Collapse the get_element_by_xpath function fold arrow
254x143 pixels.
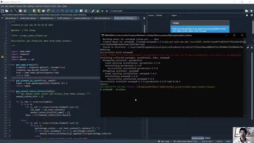click(x=10, y=80)
